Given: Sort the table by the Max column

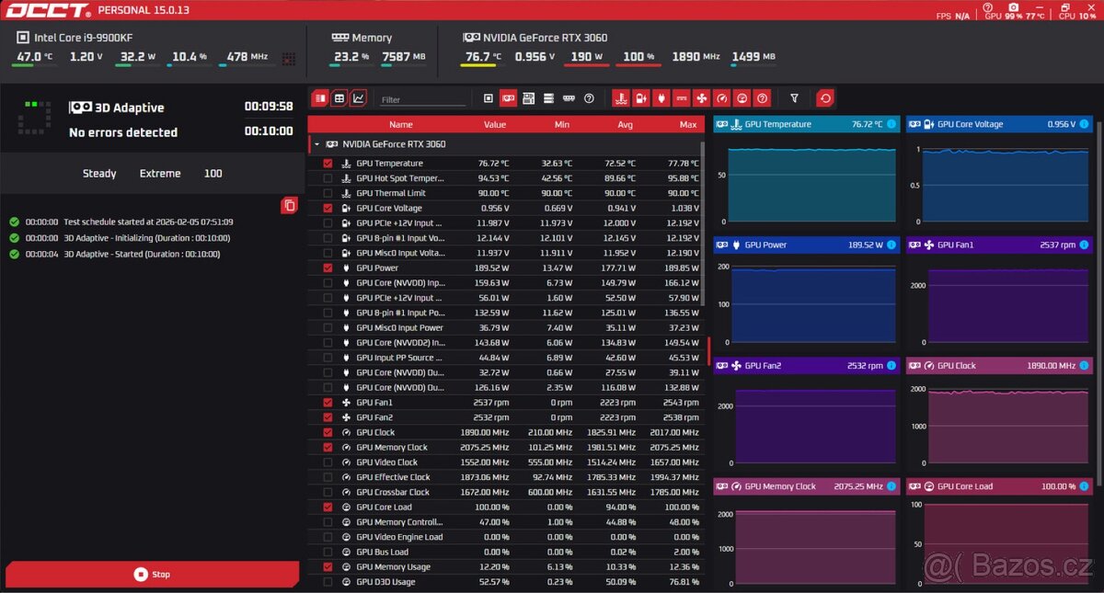Looking at the screenshot, I should click(x=687, y=124).
